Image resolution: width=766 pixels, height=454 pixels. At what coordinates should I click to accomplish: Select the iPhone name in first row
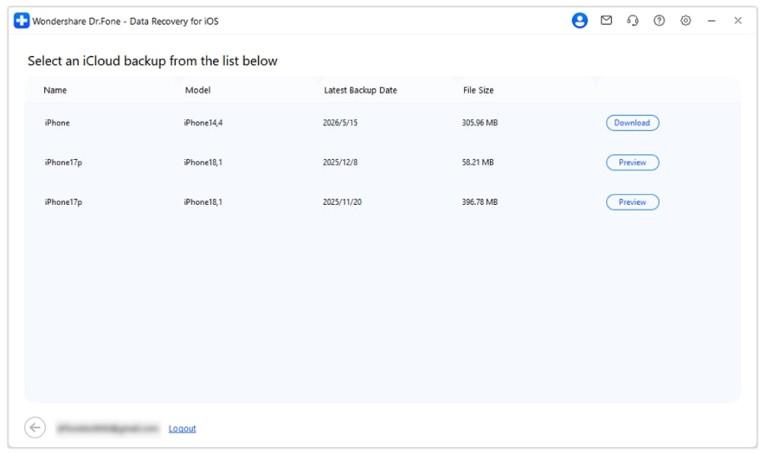point(57,123)
